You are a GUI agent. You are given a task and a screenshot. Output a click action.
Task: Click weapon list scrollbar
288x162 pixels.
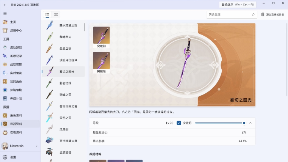(85, 27)
